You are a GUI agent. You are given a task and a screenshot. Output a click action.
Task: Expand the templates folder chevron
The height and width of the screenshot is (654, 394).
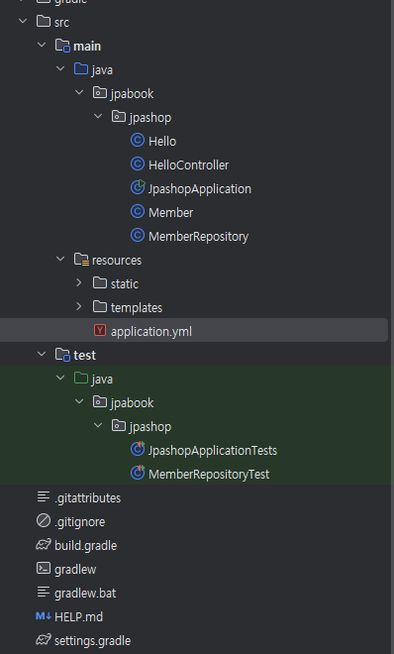pos(79,306)
